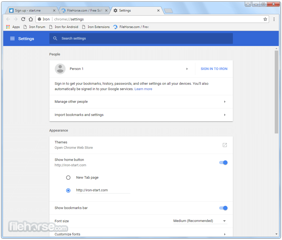Expand Import bookmarks and settings arrow

coord(225,115)
